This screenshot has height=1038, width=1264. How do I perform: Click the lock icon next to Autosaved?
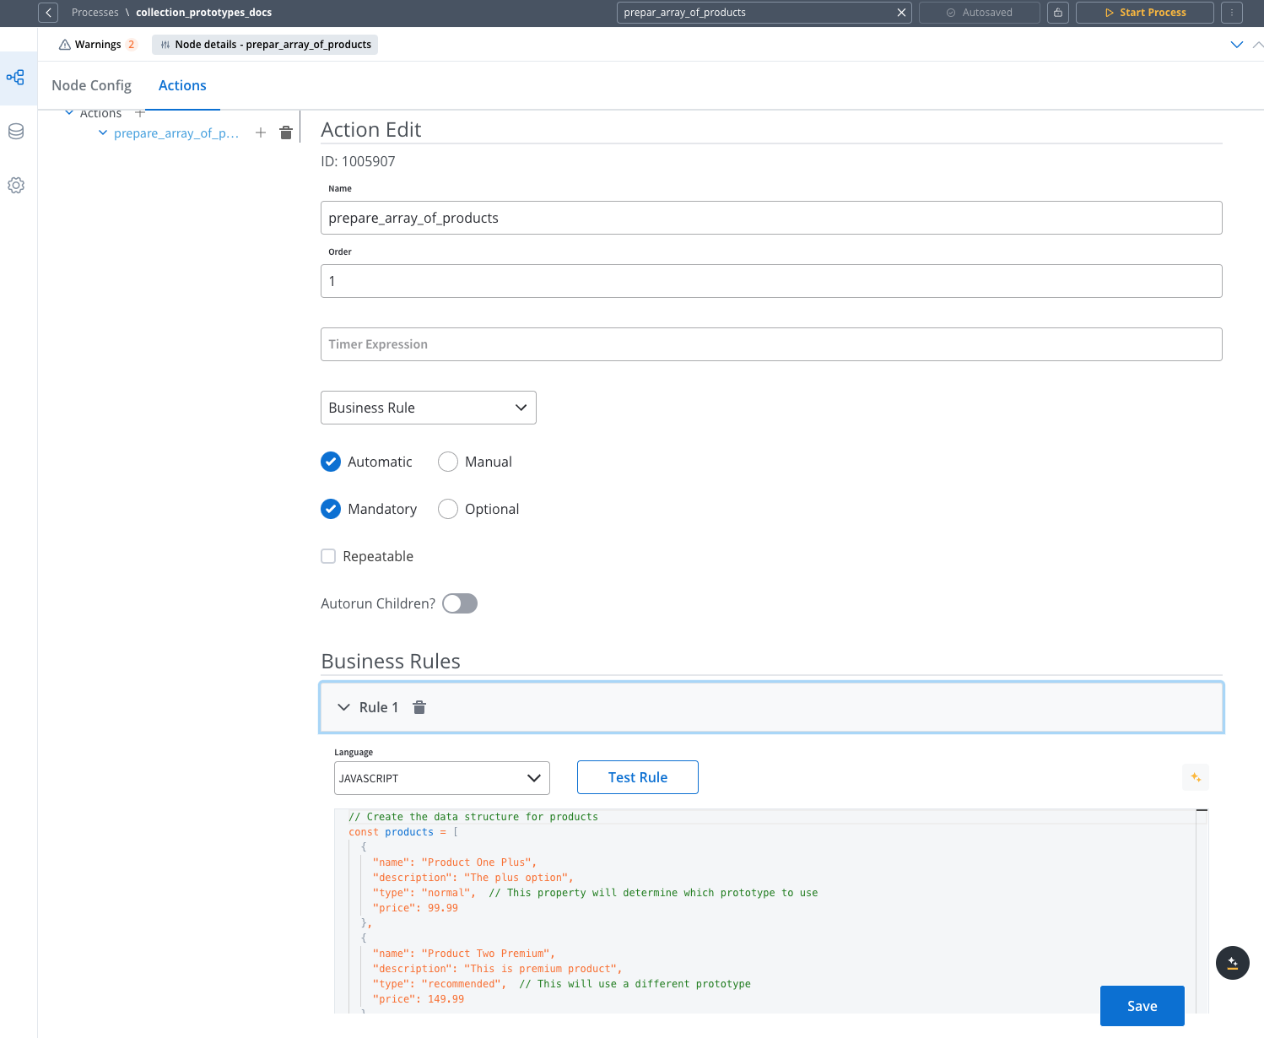[1058, 13]
